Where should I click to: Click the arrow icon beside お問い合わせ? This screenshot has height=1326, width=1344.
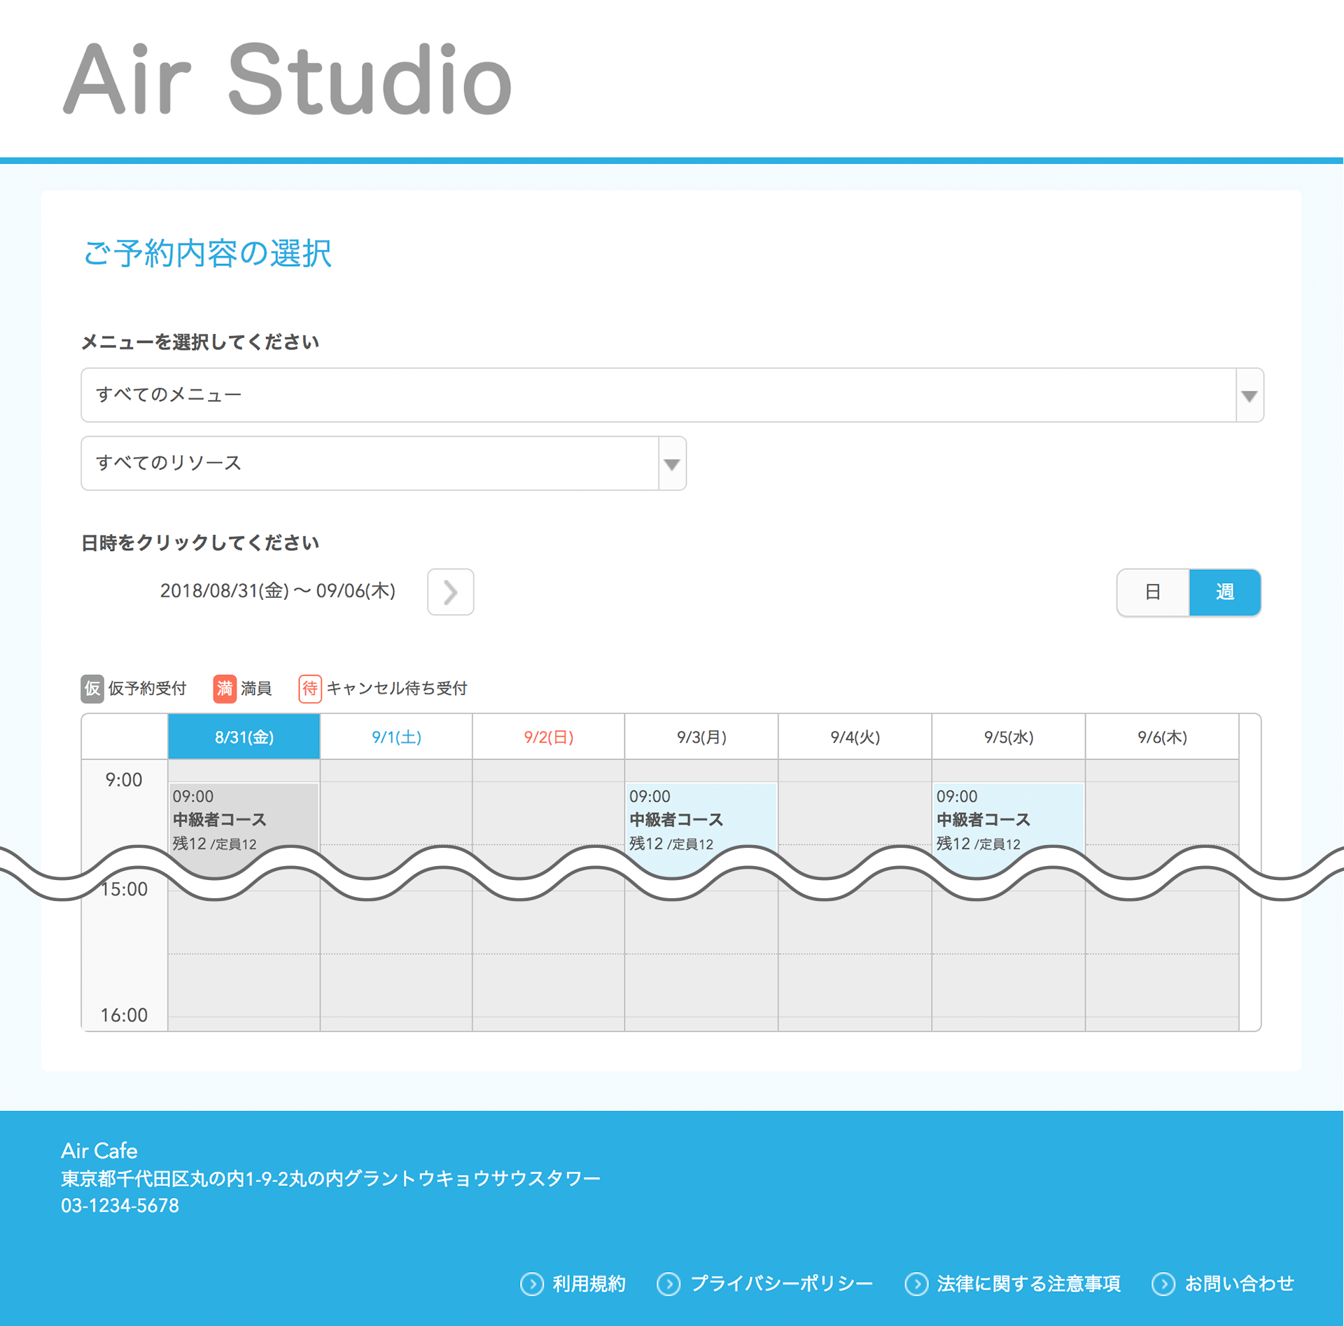tap(1163, 1284)
